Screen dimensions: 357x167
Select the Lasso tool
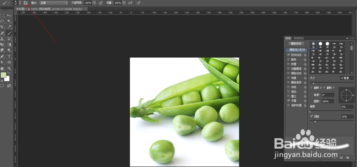point(2,21)
